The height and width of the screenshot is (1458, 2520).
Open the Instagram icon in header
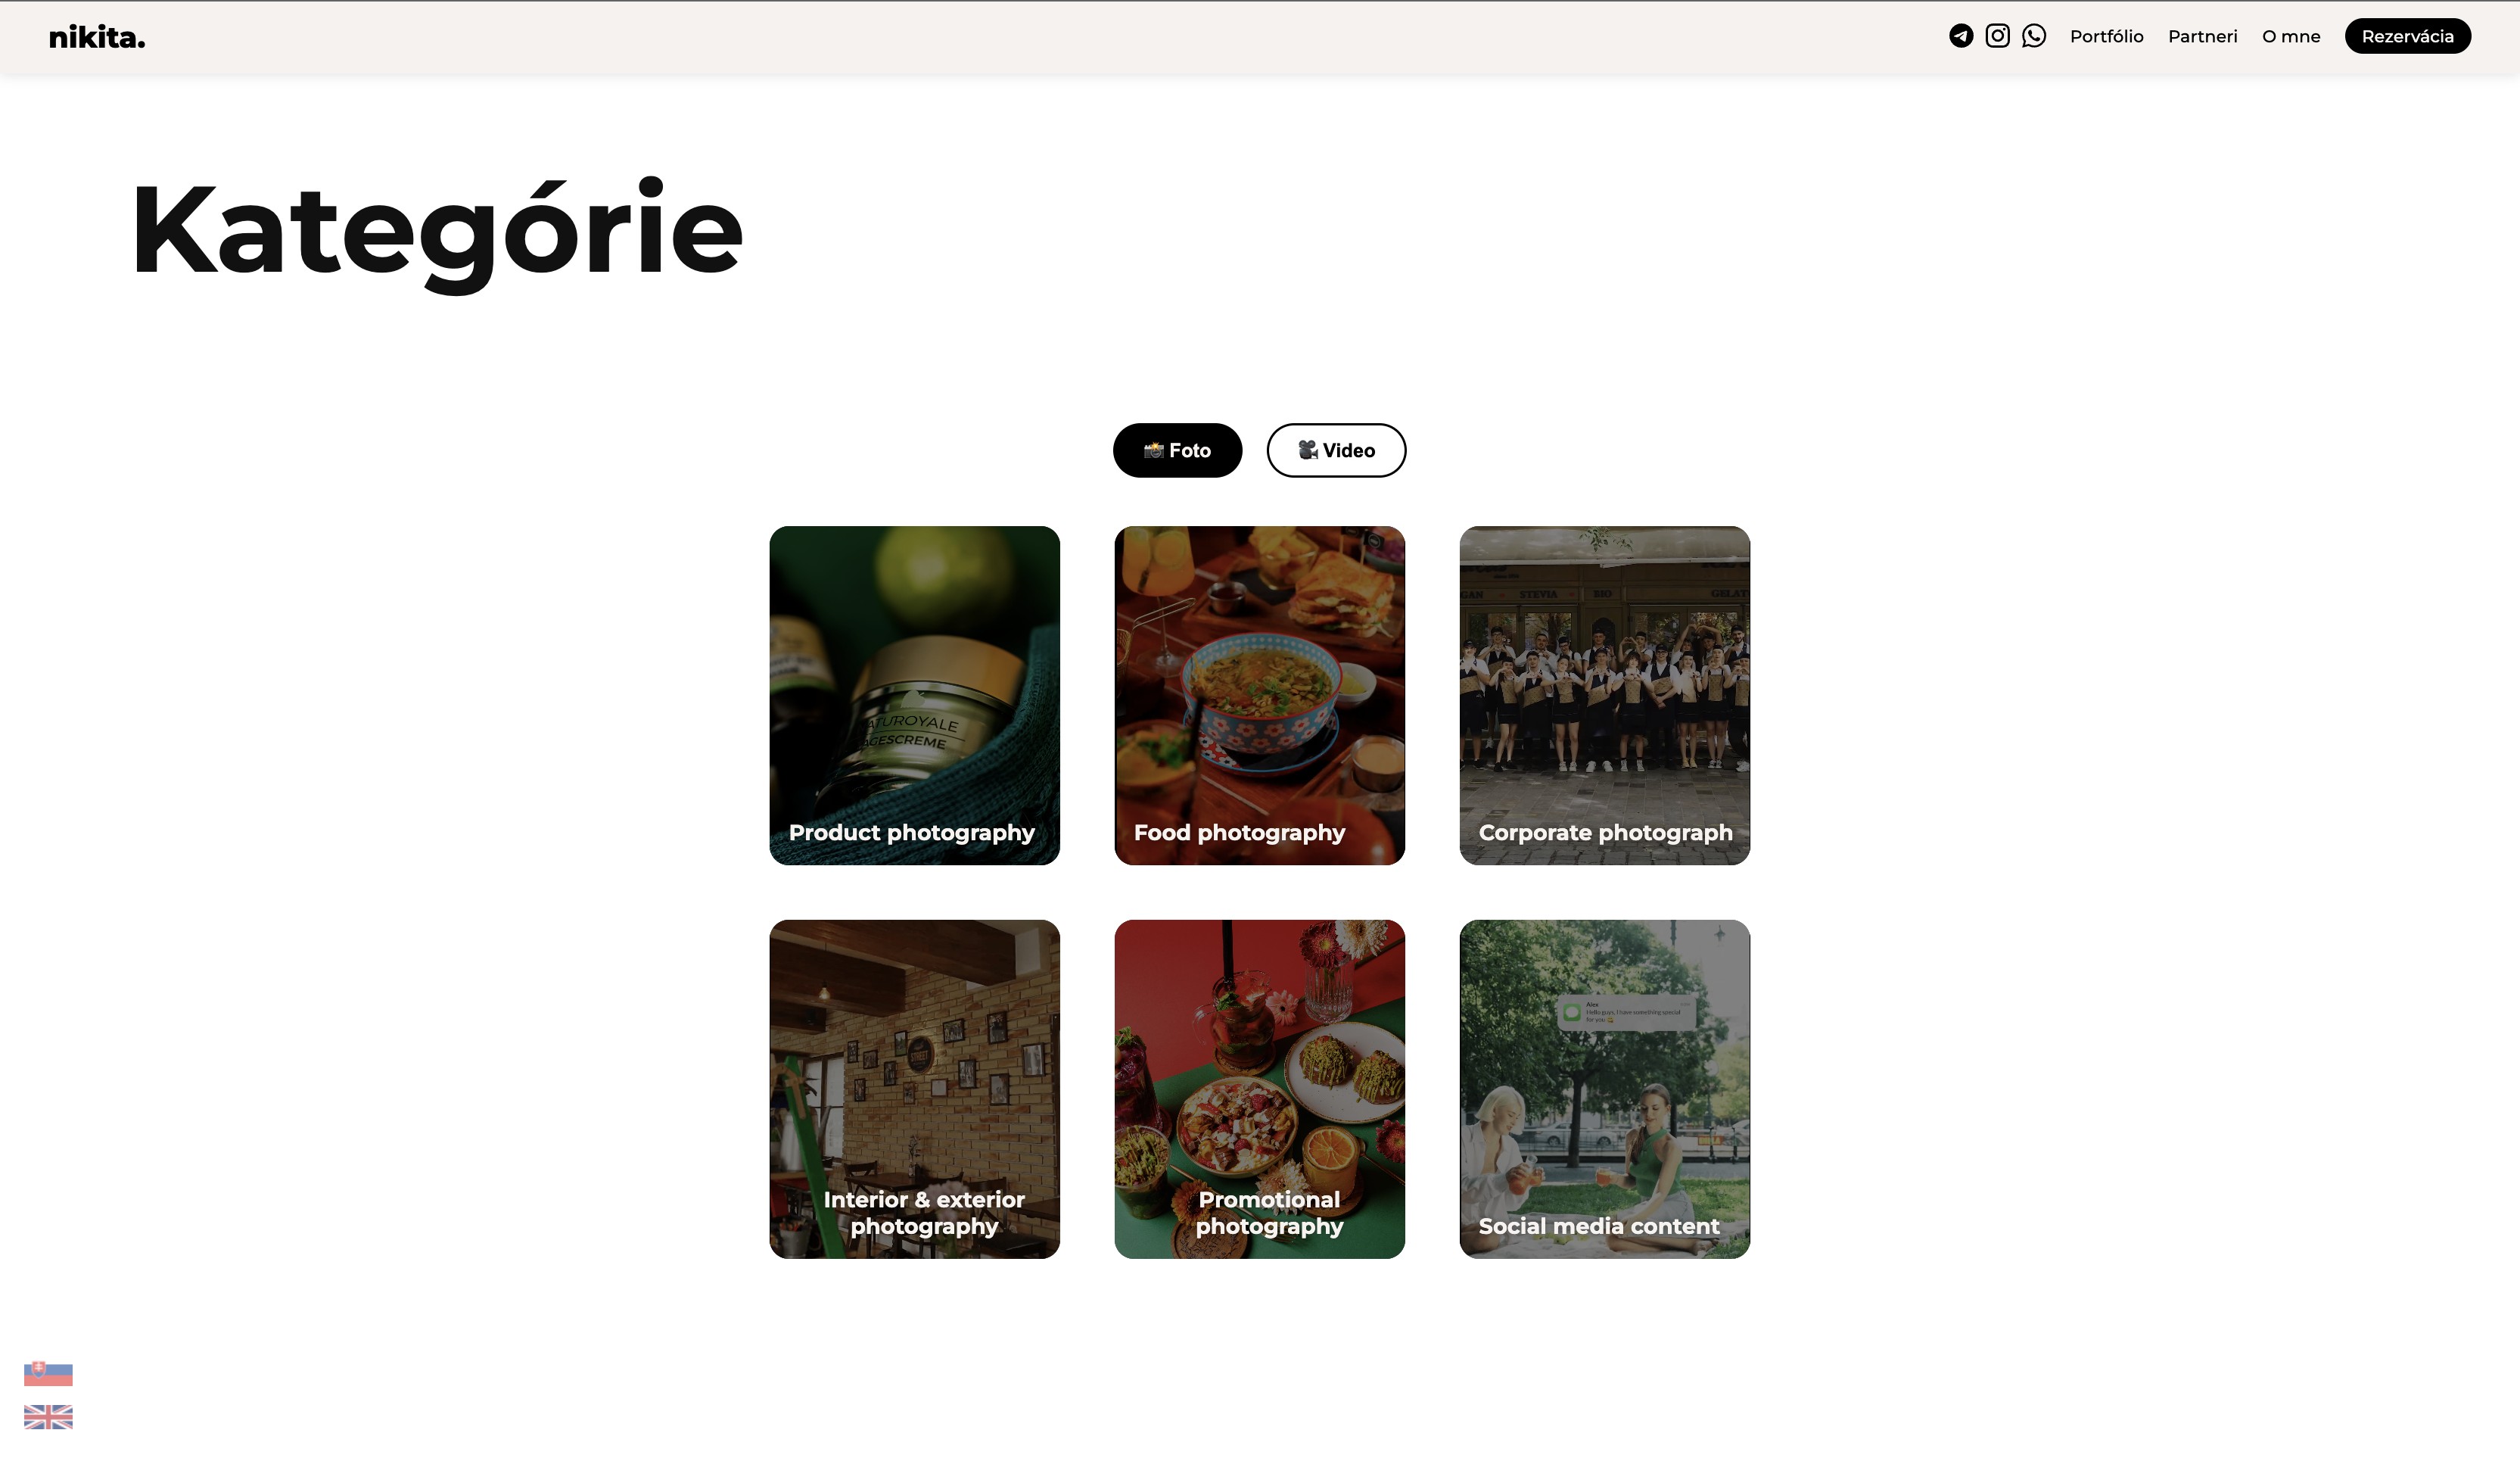(1997, 36)
